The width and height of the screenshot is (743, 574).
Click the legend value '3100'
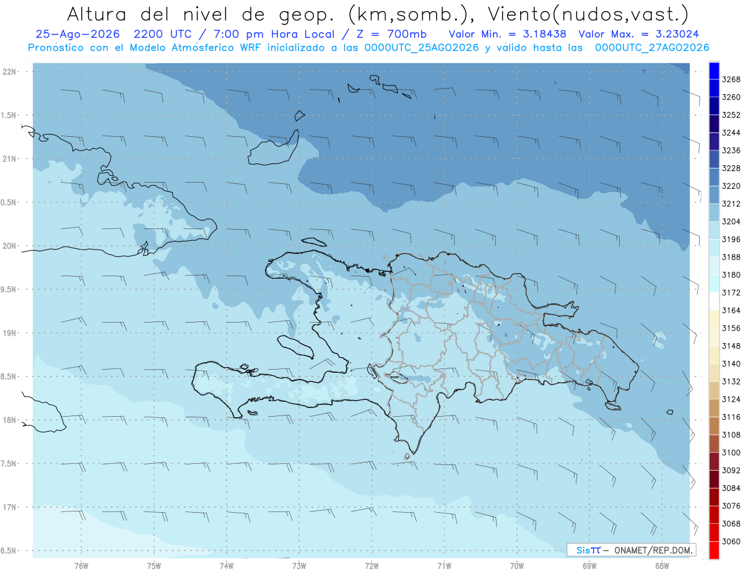[731, 453]
